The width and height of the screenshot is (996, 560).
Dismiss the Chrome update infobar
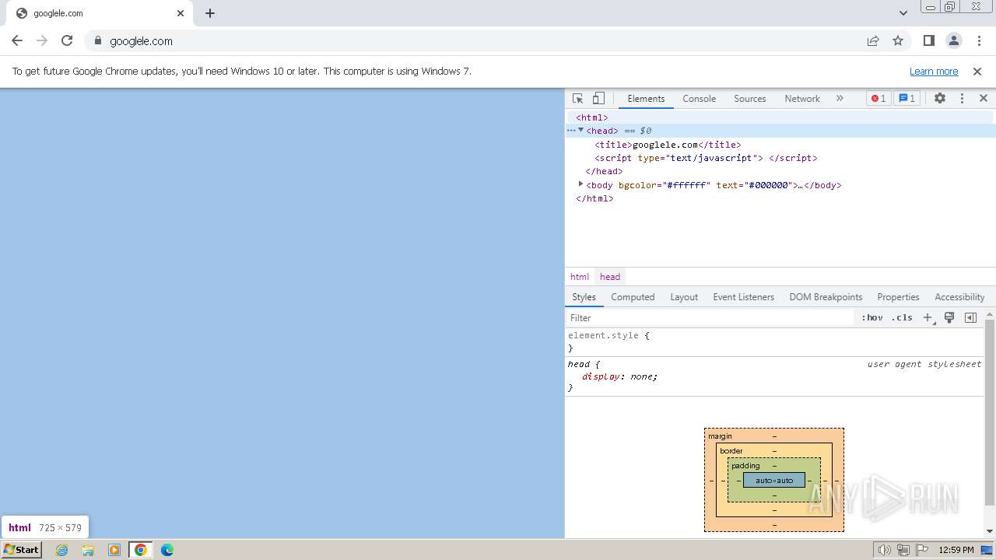(977, 71)
